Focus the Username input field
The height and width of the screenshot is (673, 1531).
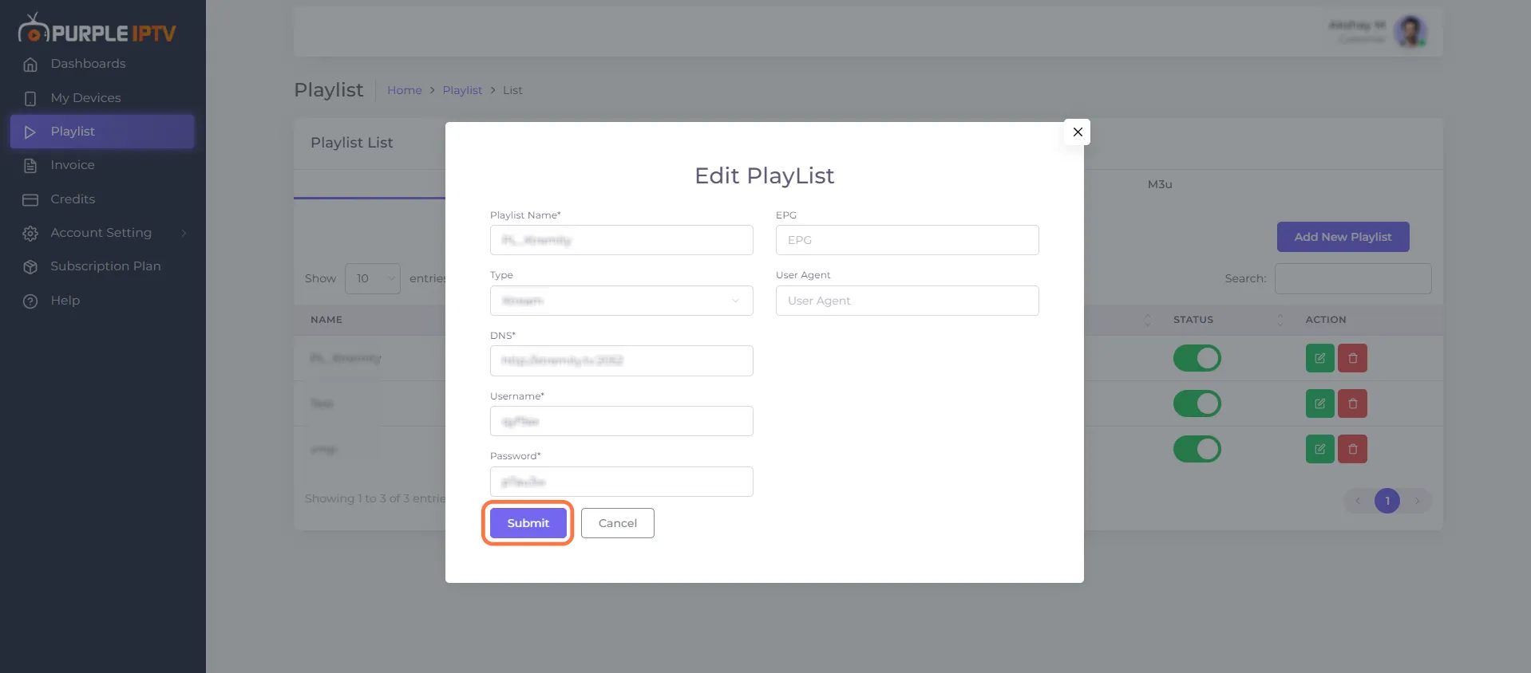622,421
